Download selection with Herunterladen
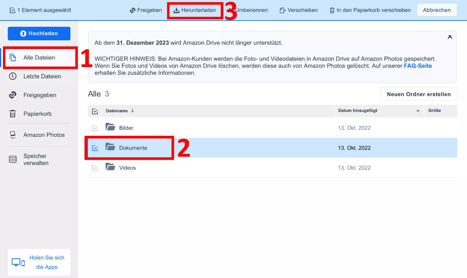Viewport: 467px width, 278px height. click(x=195, y=10)
